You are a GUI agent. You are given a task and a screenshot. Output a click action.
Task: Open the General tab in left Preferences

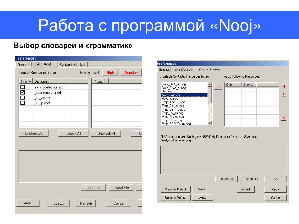click(23, 65)
